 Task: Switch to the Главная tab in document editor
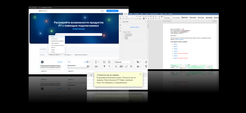[126, 14]
